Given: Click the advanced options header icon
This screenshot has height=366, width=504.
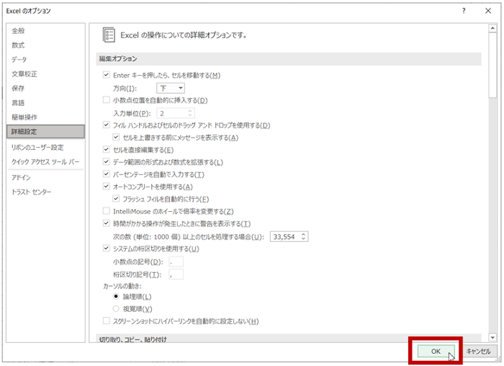Looking at the screenshot, I should click(109, 35).
